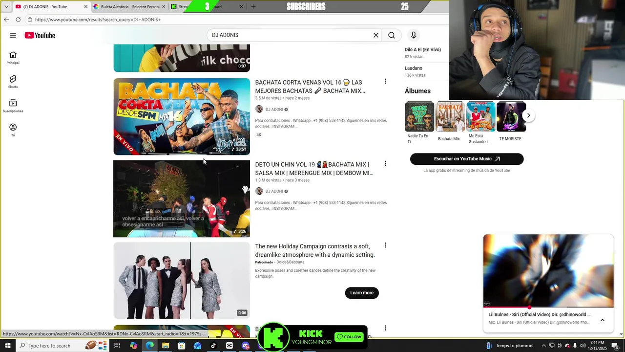Open the Dolce&Gabbana ad thumbnail

click(182, 281)
